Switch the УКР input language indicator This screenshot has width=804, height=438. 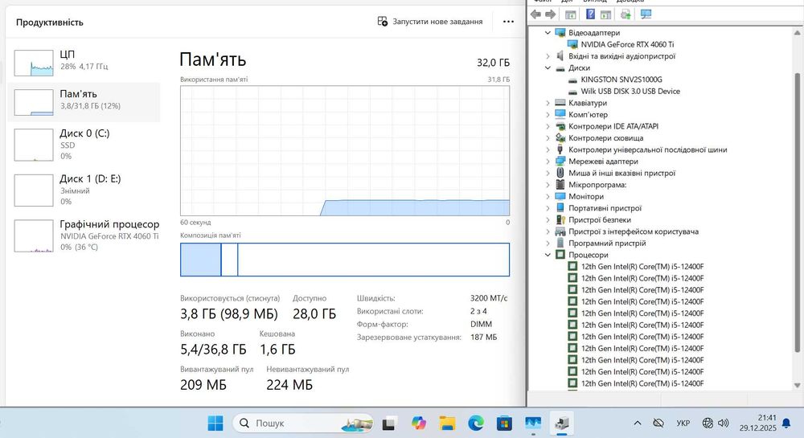pos(683,424)
